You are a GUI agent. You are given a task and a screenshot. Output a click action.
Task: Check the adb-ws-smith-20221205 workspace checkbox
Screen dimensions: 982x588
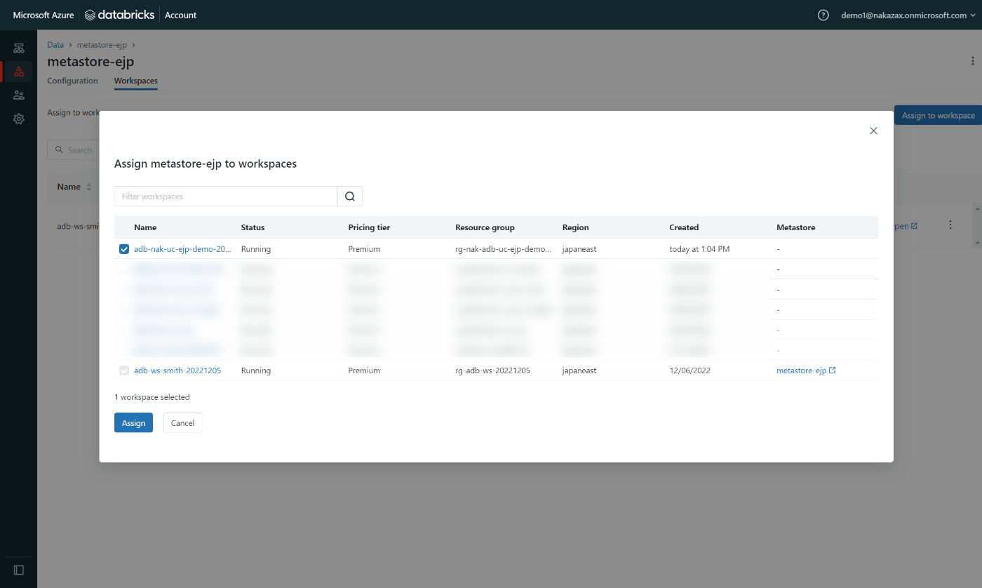(124, 370)
